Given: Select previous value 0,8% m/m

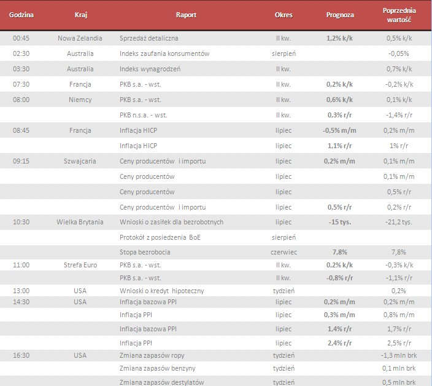Looking at the screenshot, I should (399, 315).
